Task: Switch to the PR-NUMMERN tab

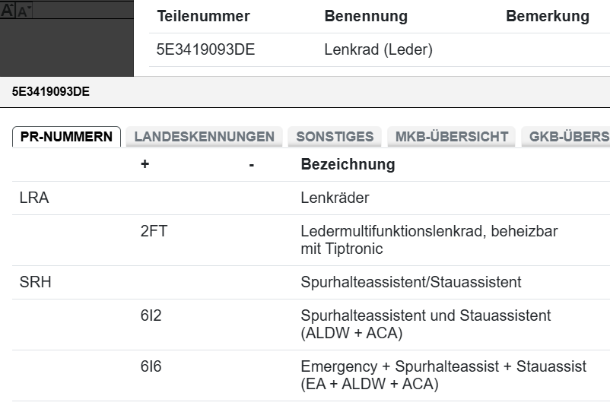Action: click(x=66, y=137)
